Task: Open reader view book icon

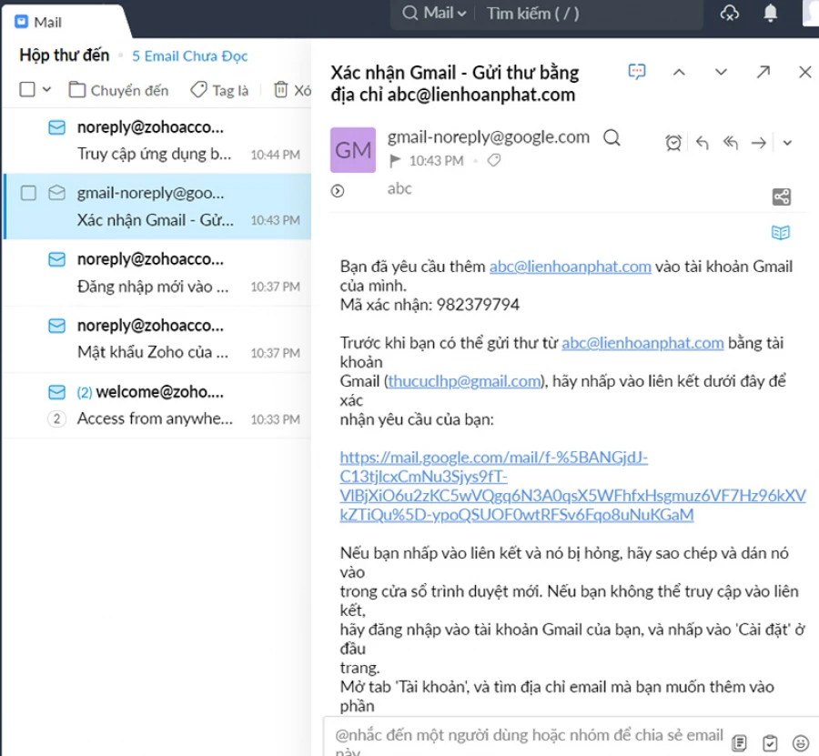Action: click(x=781, y=232)
